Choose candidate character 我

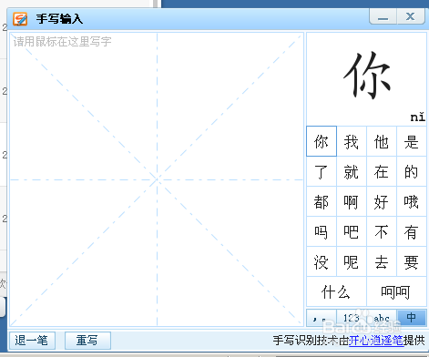coord(352,141)
